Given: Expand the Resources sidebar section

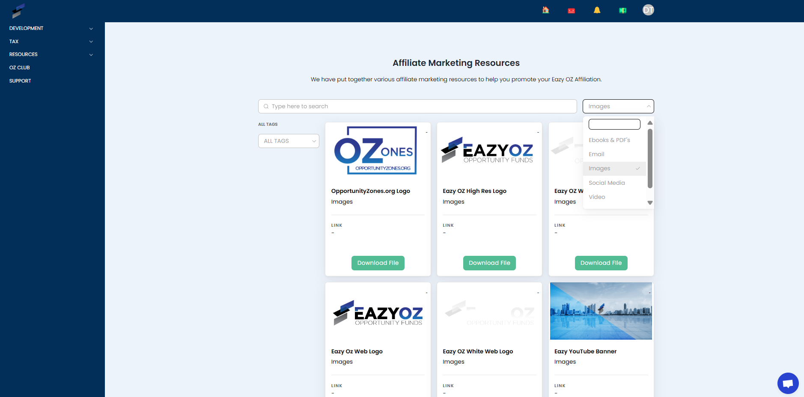Looking at the screenshot, I should [x=51, y=54].
